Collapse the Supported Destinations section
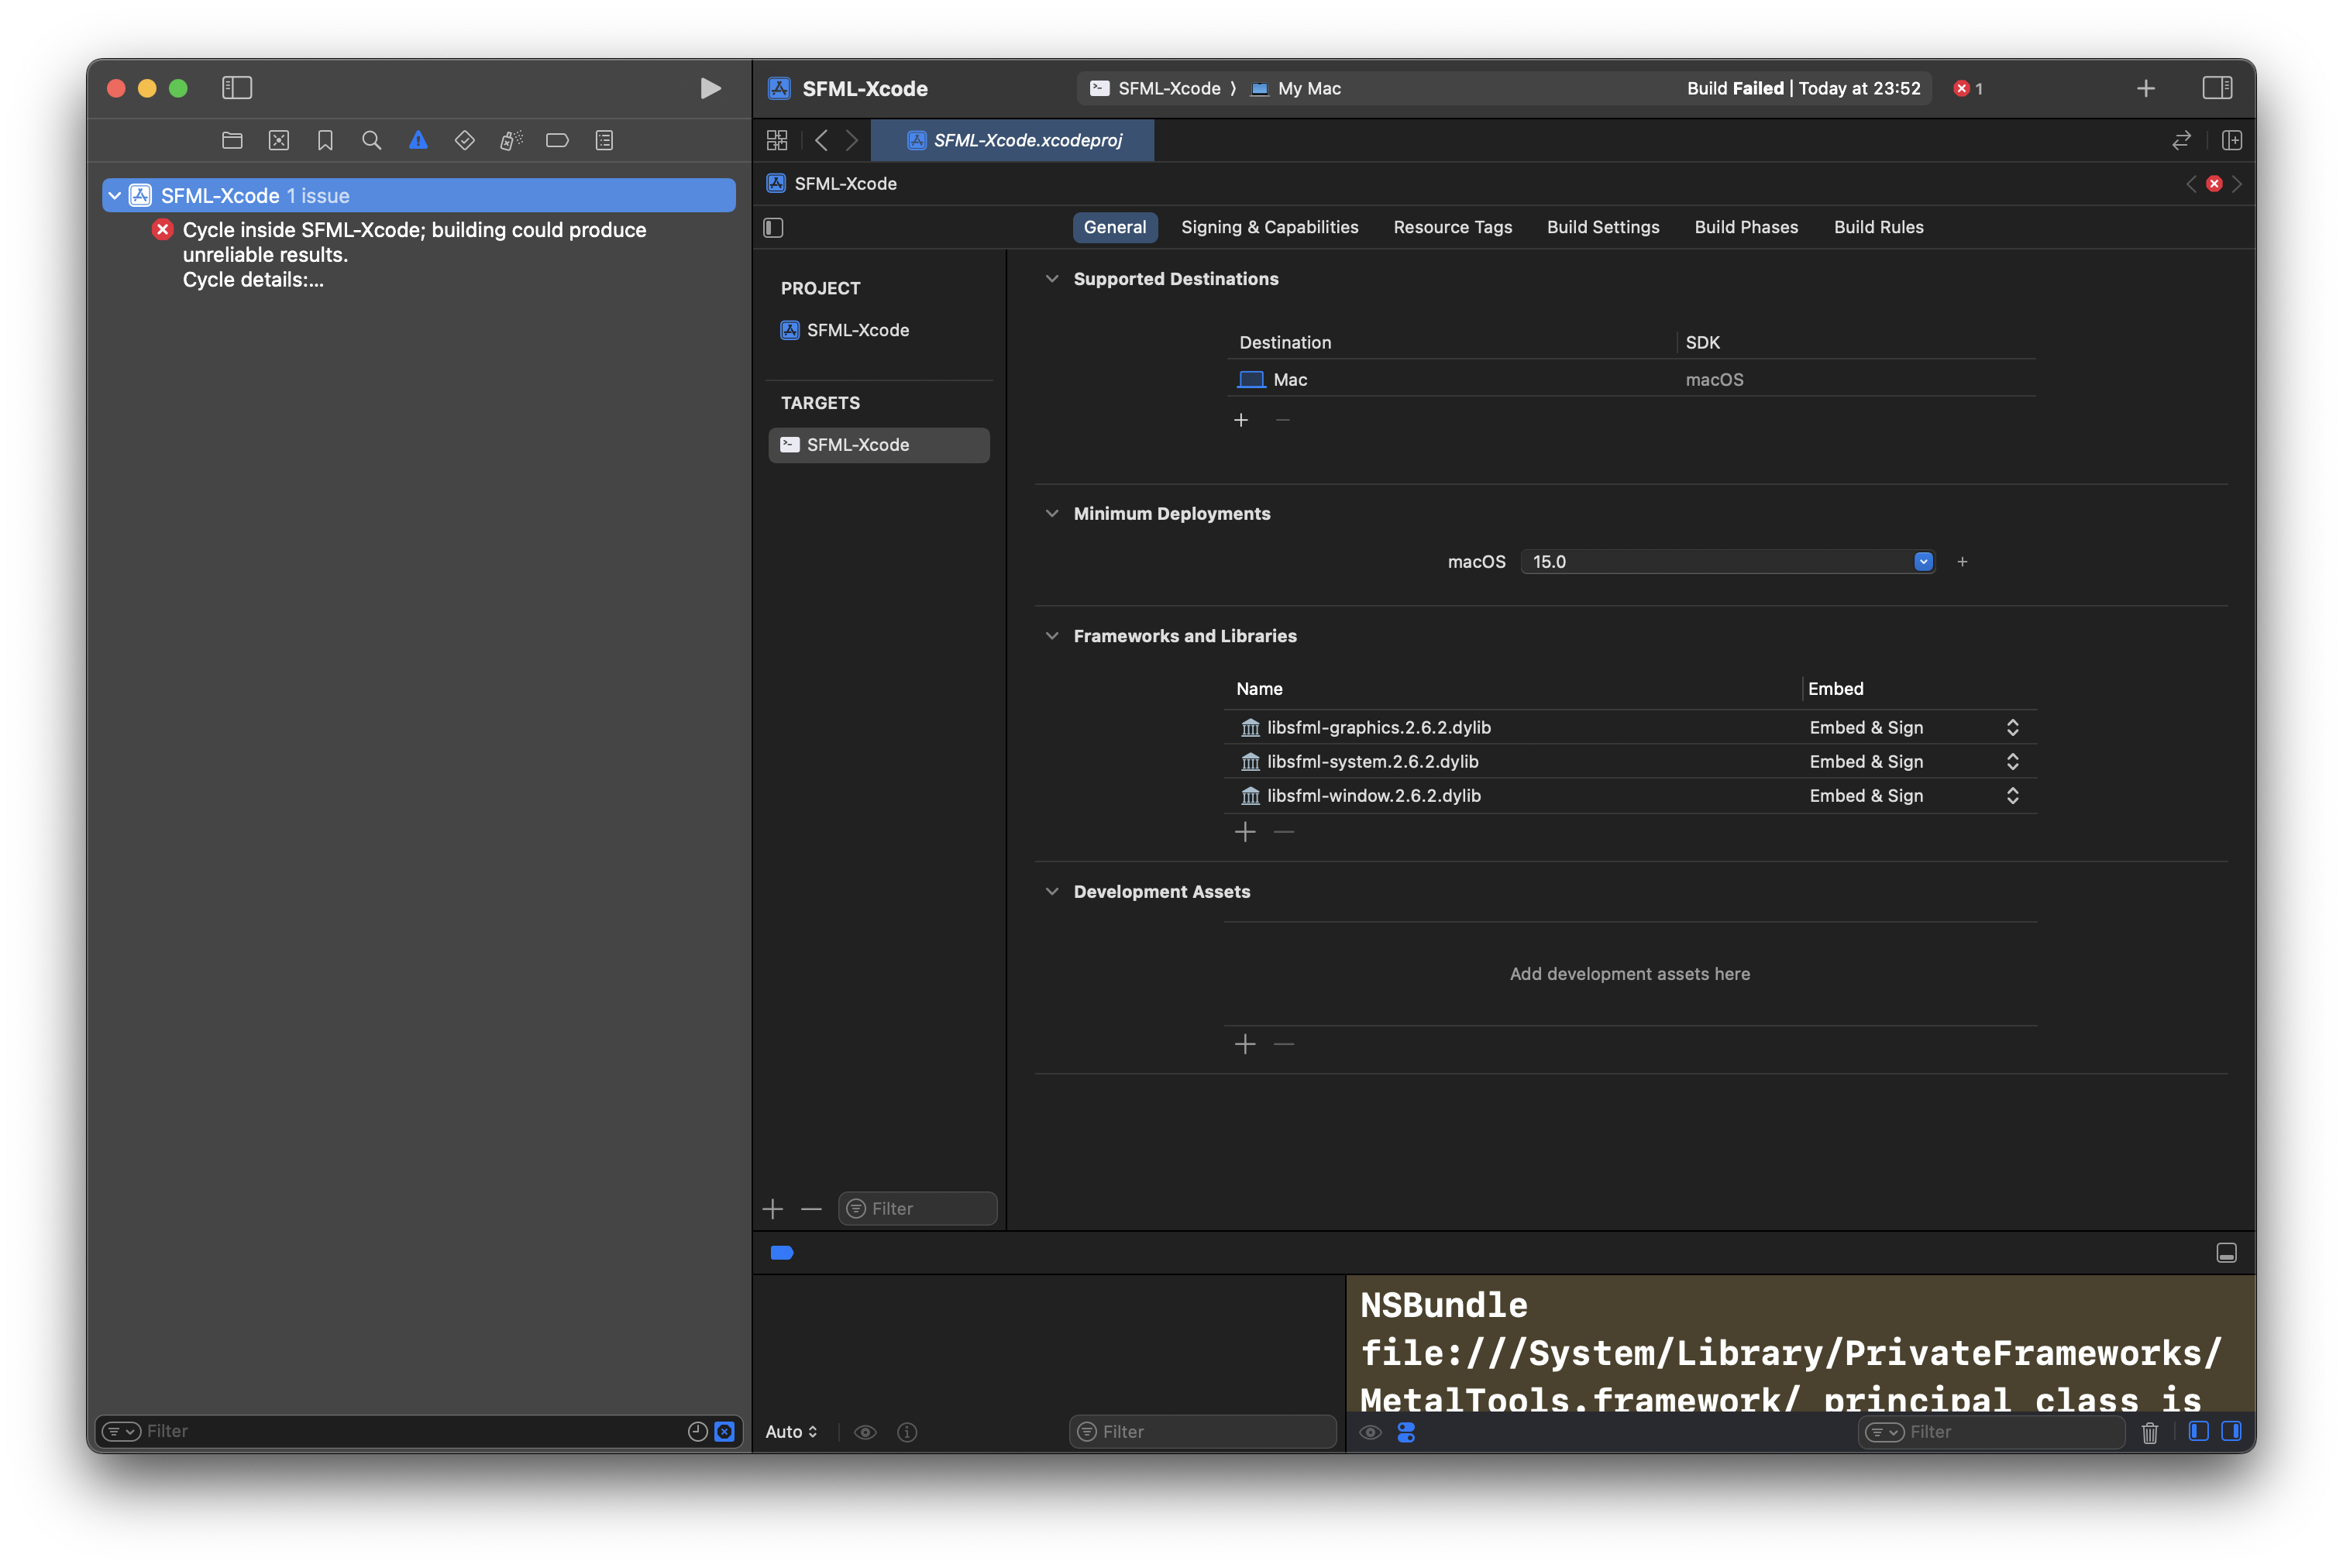Image resolution: width=2343 pixels, height=1568 pixels. [1051, 279]
